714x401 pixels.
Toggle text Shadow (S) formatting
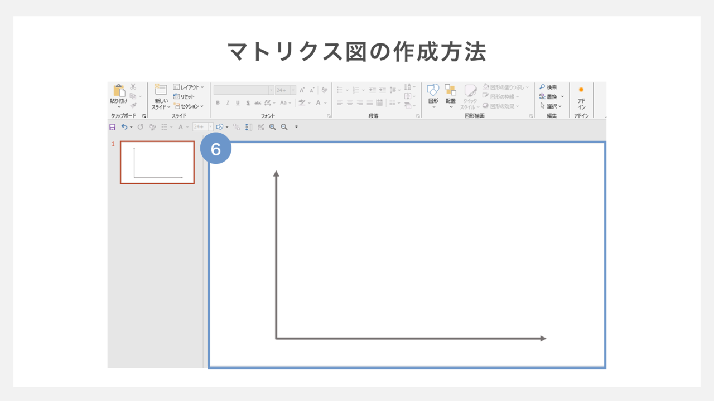point(248,103)
